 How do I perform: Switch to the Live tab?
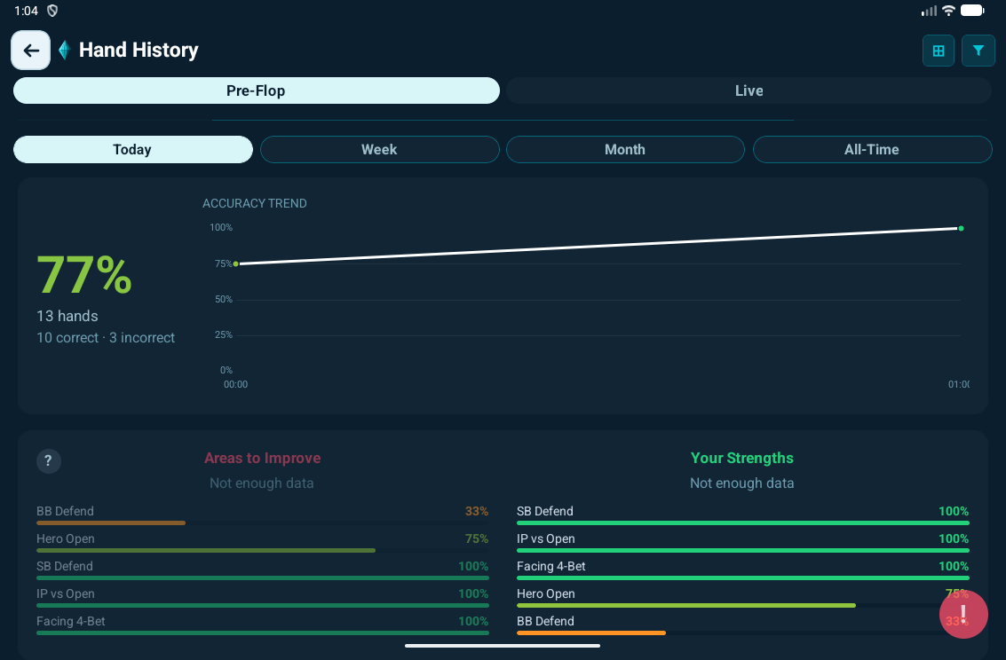click(749, 90)
